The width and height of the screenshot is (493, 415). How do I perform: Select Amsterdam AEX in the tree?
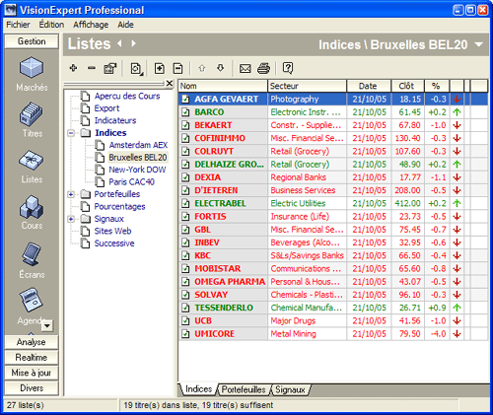coord(138,145)
